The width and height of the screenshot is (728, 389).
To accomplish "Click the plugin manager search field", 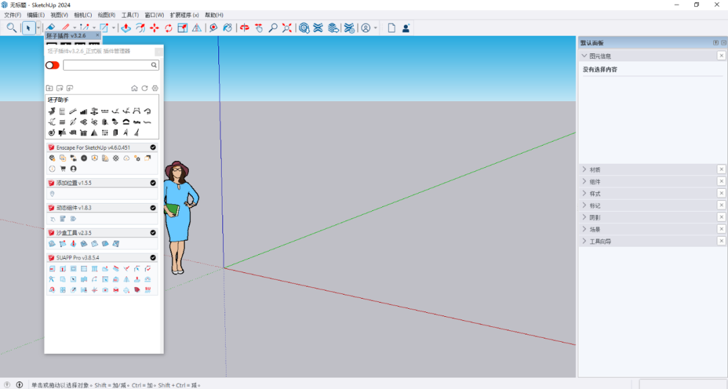I will [x=107, y=65].
